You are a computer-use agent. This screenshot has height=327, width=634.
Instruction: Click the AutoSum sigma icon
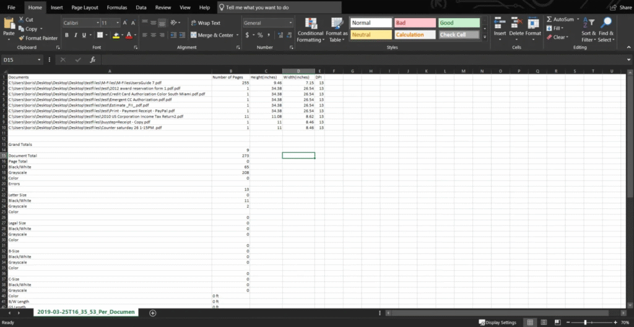(x=549, y=20)
